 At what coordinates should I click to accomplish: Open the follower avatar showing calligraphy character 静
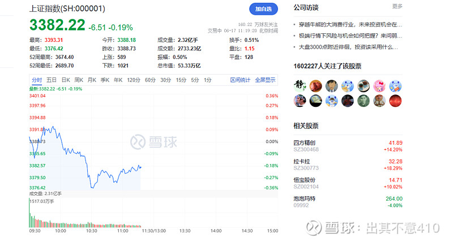pos(300,86)
